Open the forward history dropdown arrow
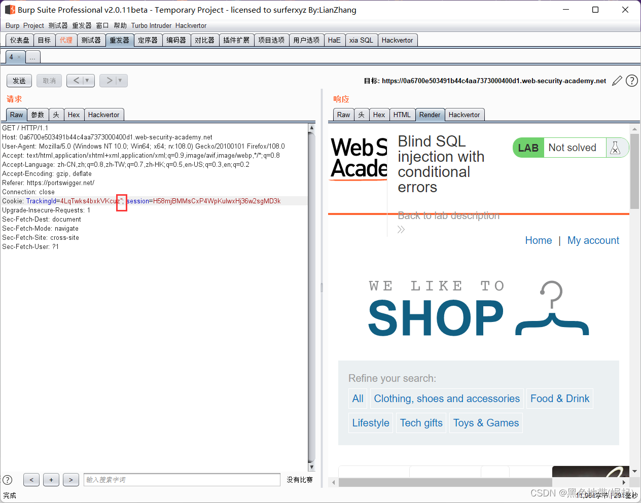The width and height of the screenshot is (641, 503). (x=120, y=81)
